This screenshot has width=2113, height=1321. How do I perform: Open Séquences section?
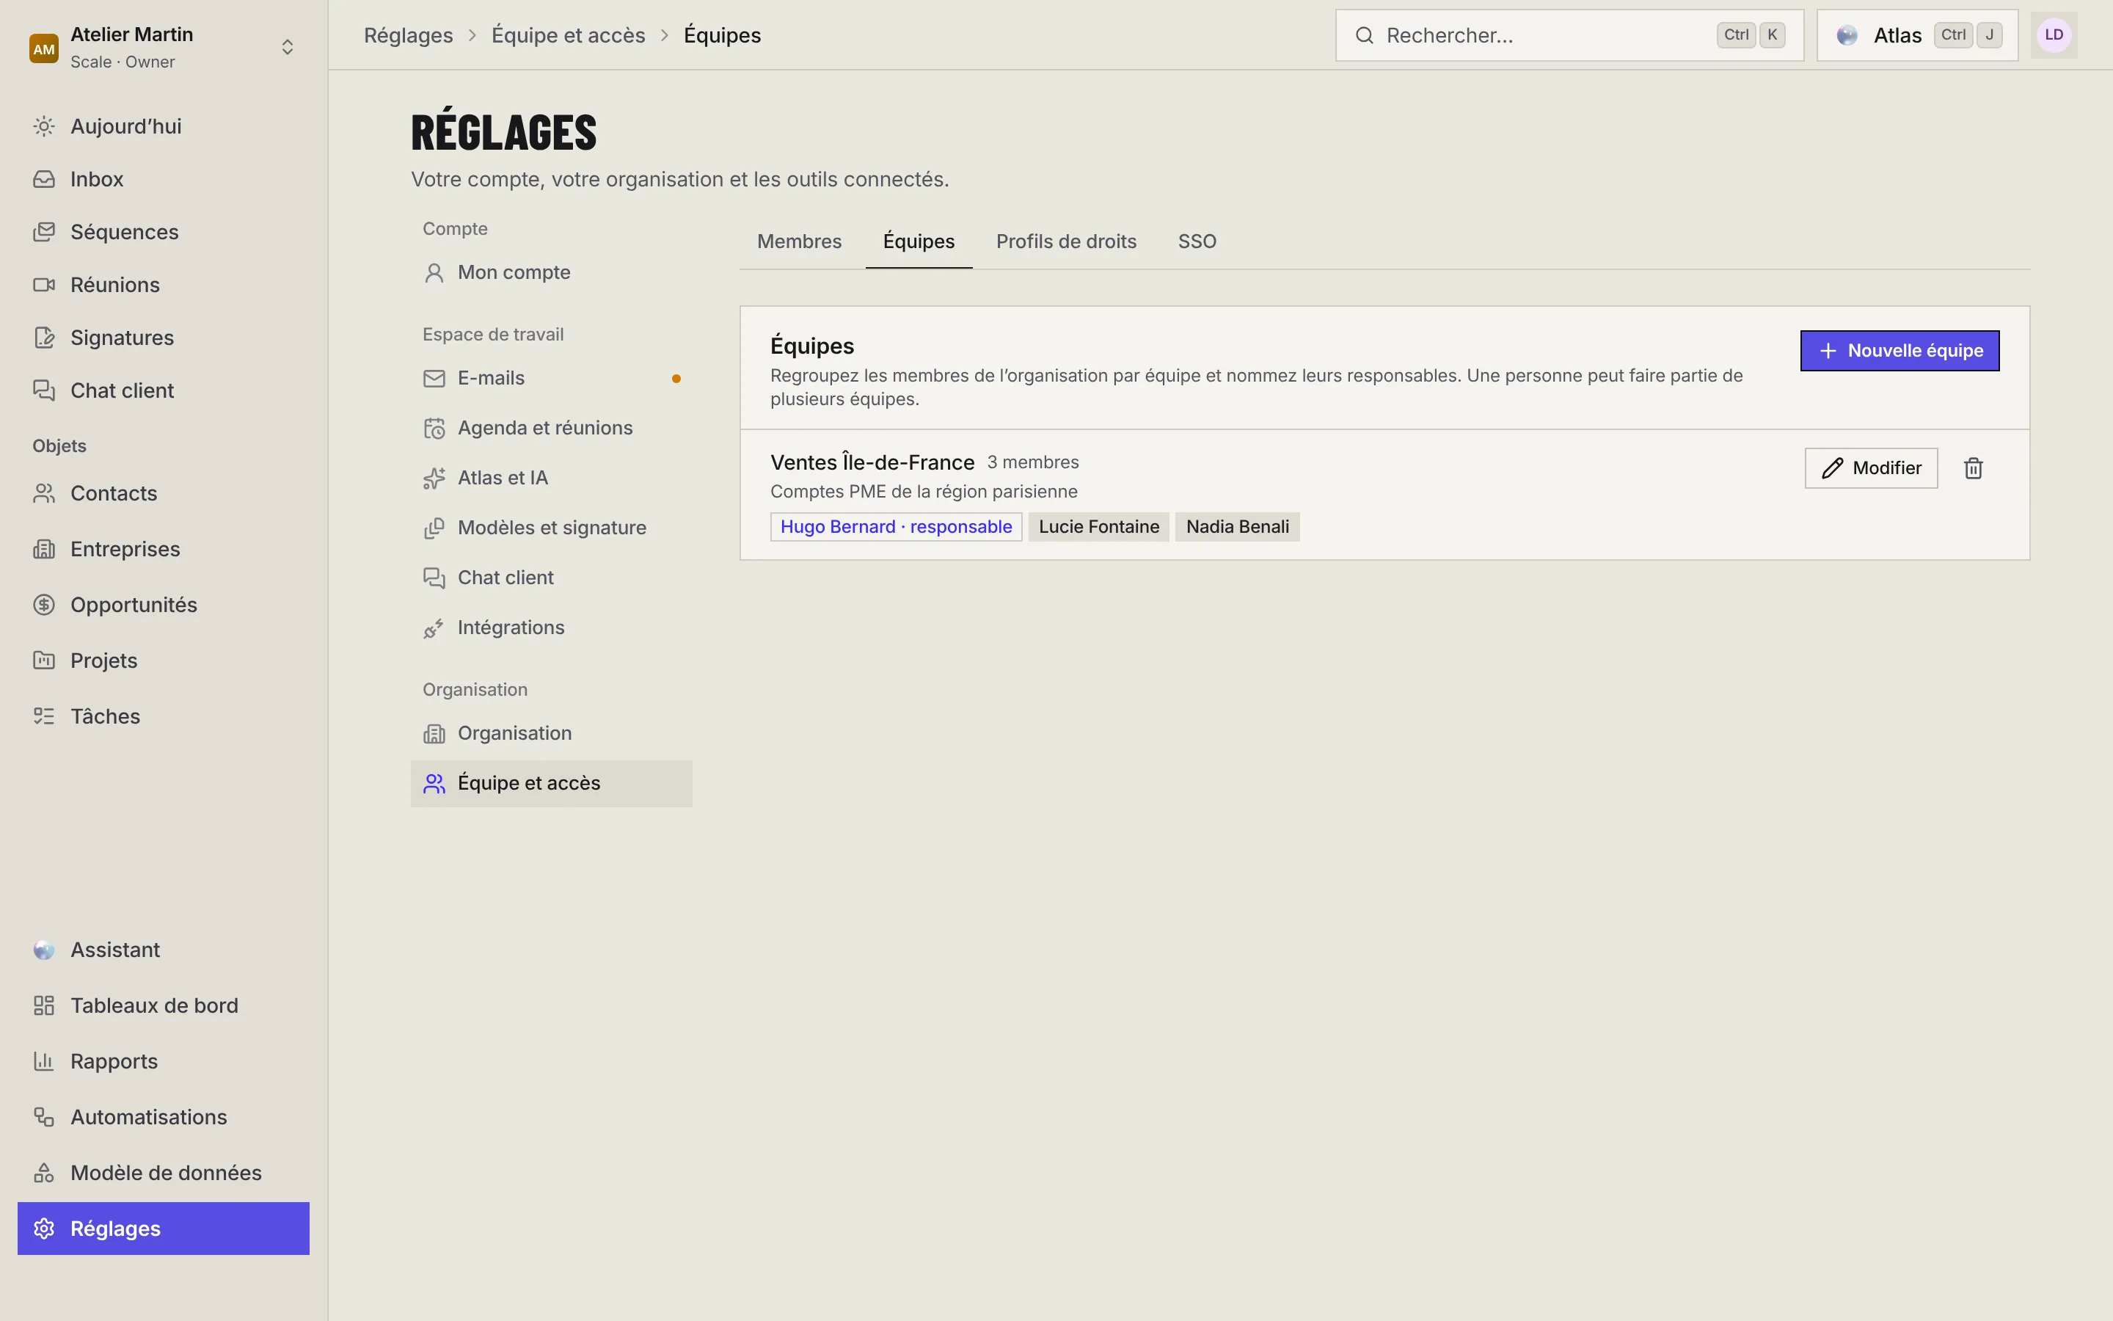pyautogui.click(x=164, y=233)
